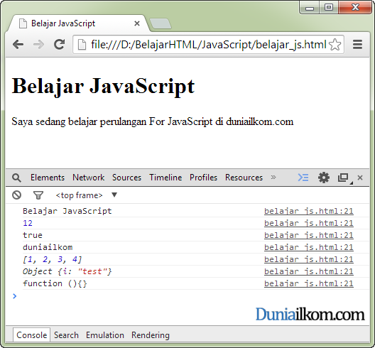Clear the console log icon

tap(17, 195)
